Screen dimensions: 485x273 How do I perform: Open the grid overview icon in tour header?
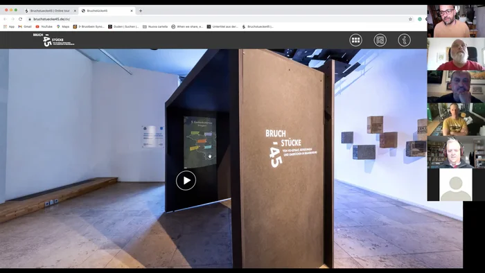click(355, 40)
